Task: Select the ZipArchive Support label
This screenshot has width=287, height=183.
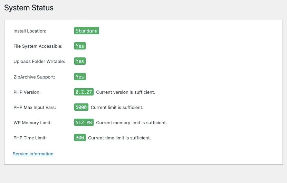Action: tap(34, 77)
